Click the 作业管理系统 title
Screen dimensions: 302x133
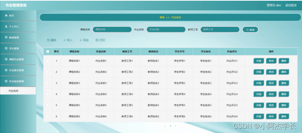(16, 5)
